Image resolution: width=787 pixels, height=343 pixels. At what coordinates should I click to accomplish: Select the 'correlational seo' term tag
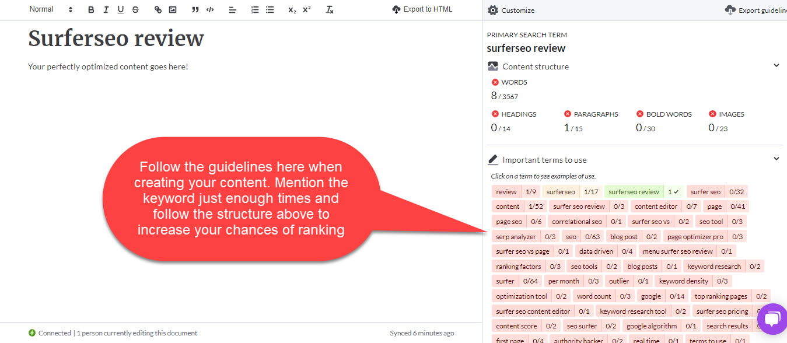click(x=587, y=222)
